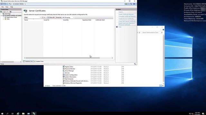Image resolution: width=206 pixels, height=115 pixels.
Task: Open the Help menu in IIS Manager
Action: click(12, 7)
